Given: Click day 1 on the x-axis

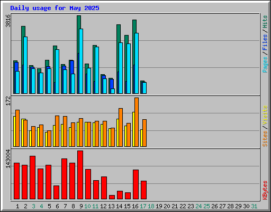Looking at the screenshot, I should [17, 206].
